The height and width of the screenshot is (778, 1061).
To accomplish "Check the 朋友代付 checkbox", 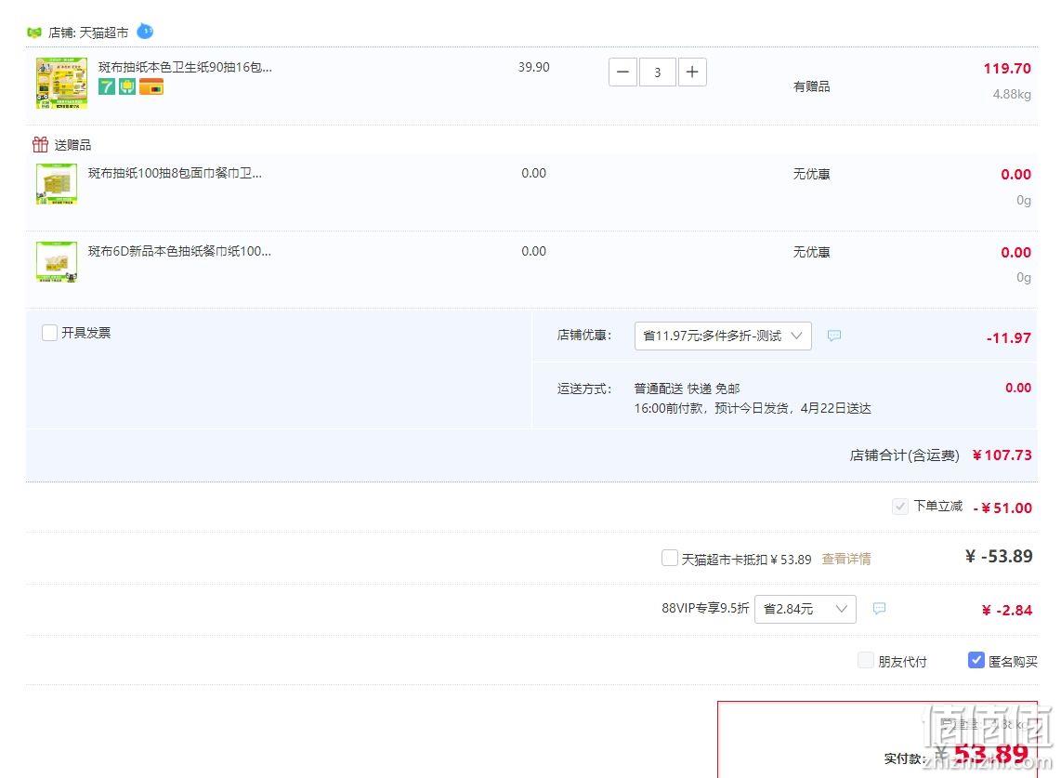I will (866, 660).
